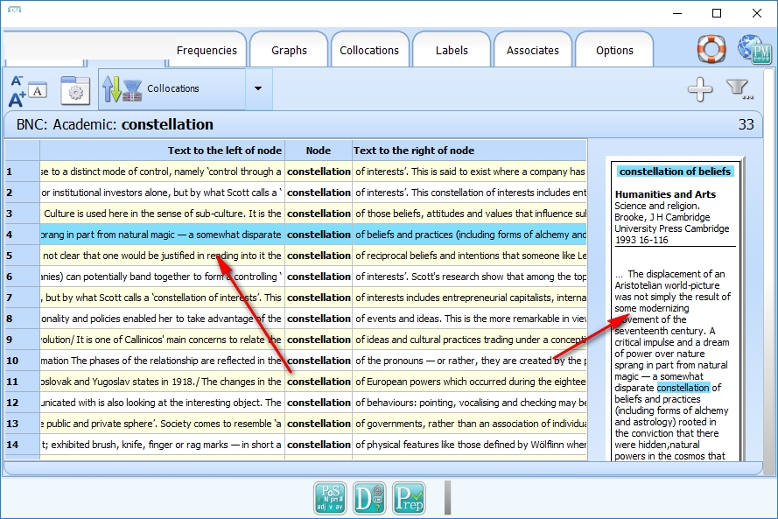778x519 pixels.
Task: Click the Prep checkmark icon
Action: click(x=408, y=498)
